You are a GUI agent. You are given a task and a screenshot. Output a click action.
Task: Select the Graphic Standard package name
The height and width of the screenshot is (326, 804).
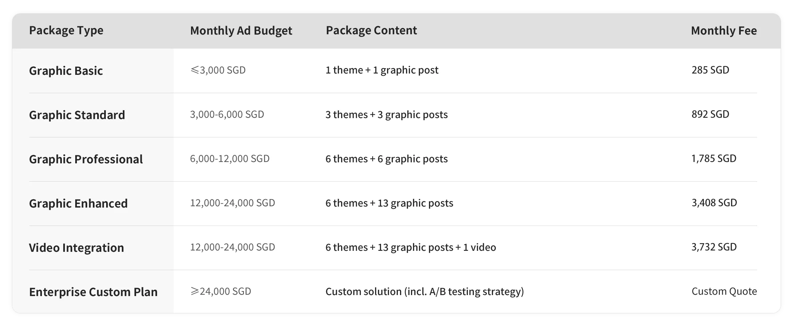tap(77, 115)
